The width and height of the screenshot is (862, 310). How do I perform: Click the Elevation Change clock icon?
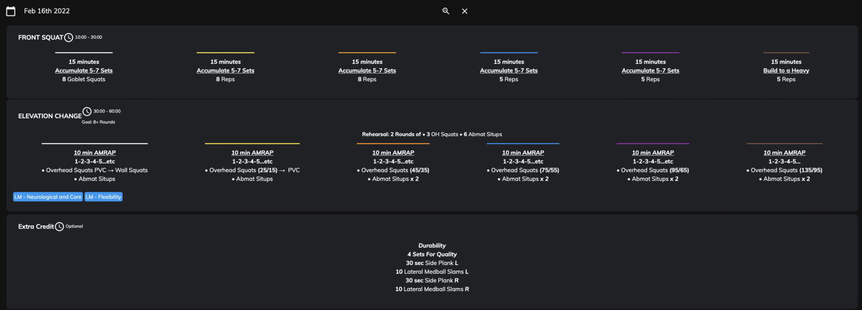(87, 111)
